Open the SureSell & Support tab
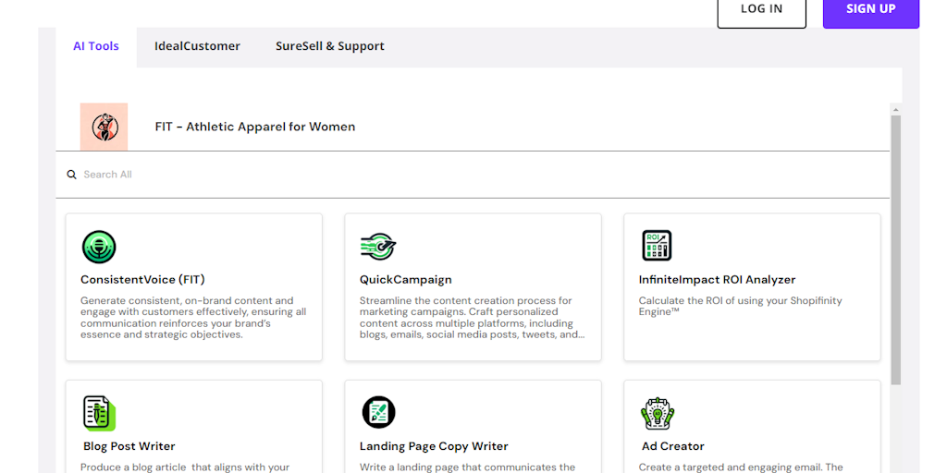This screenshot has height=473, width=947. [330, 46]
